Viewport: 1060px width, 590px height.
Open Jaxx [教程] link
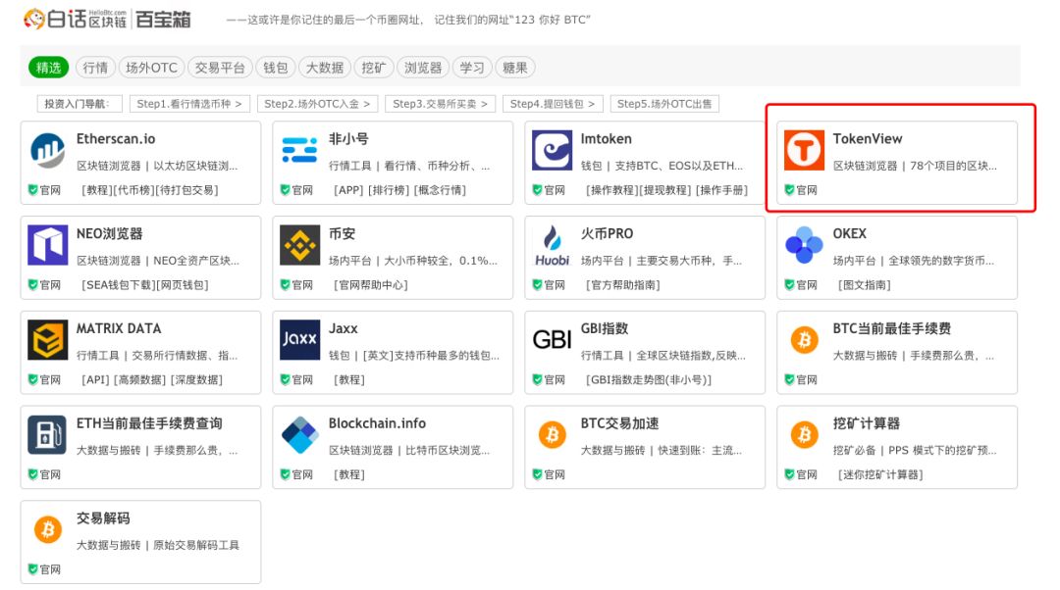pos(349,380)
